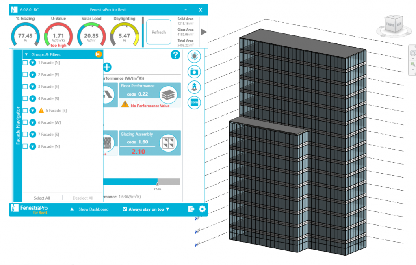Click the Glazing Assembly value 2.10
The image size is (416, 265).
[139, 152]
